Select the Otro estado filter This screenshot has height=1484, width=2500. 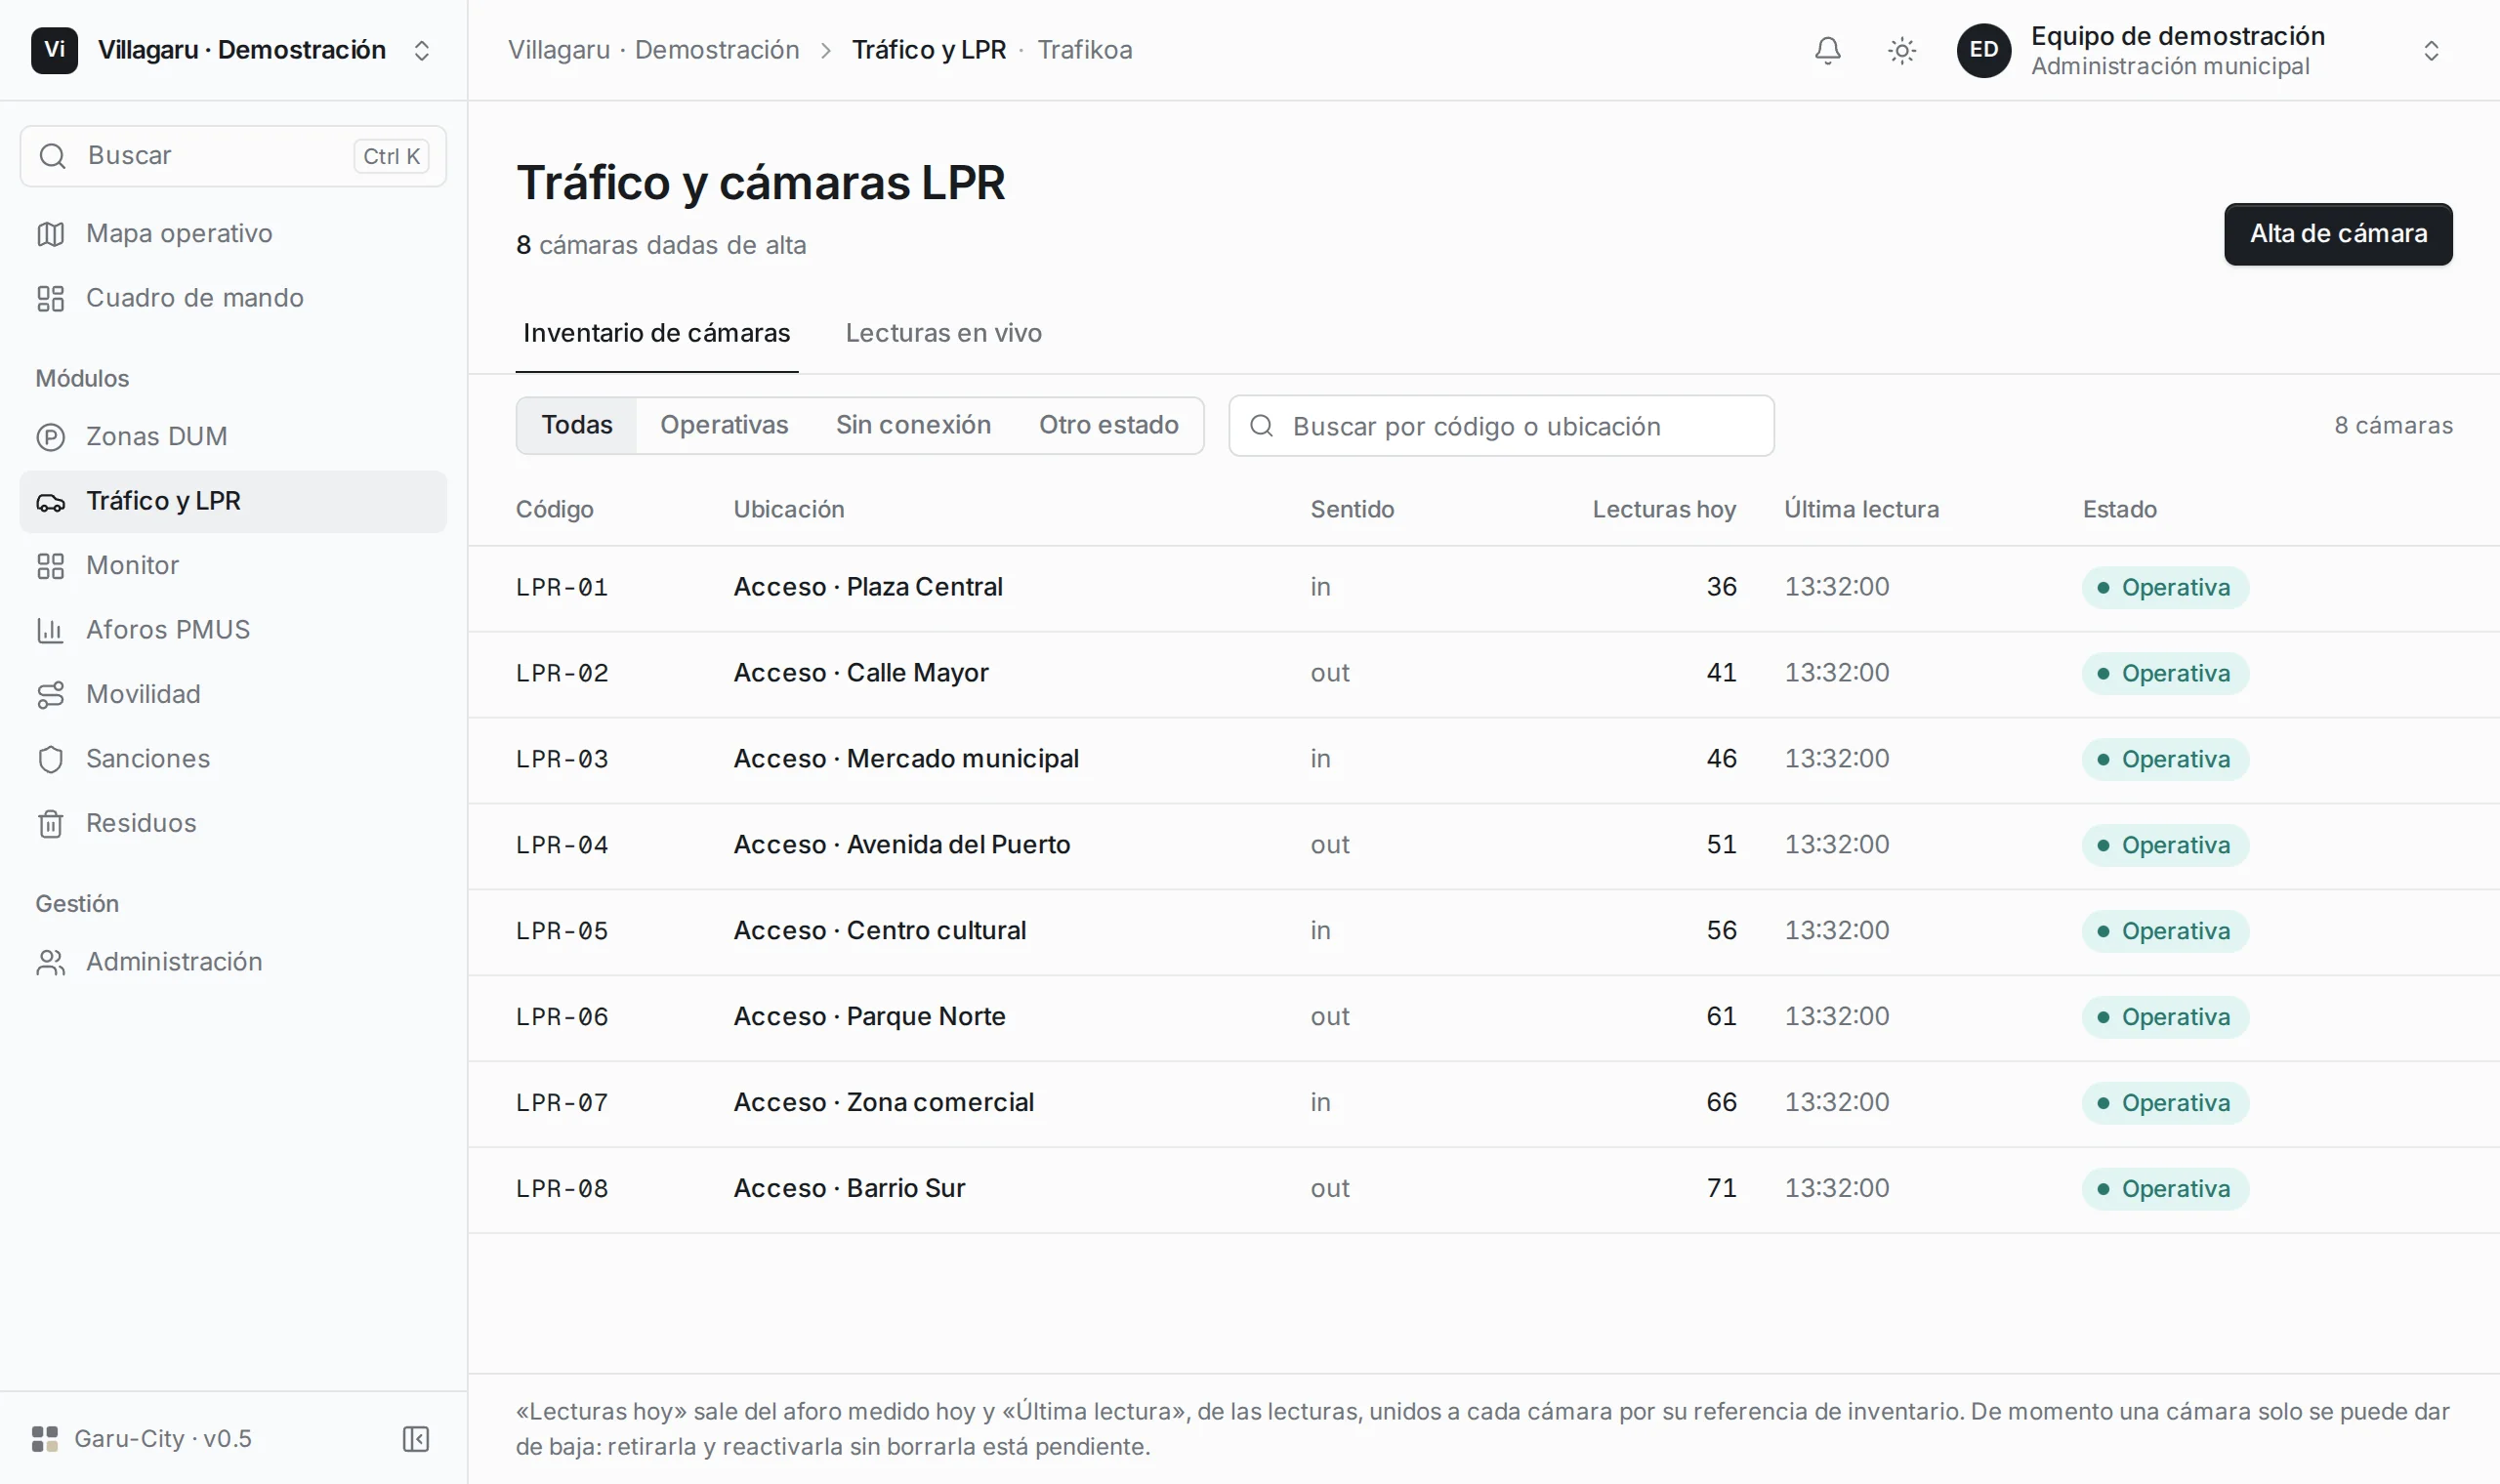1108,425
